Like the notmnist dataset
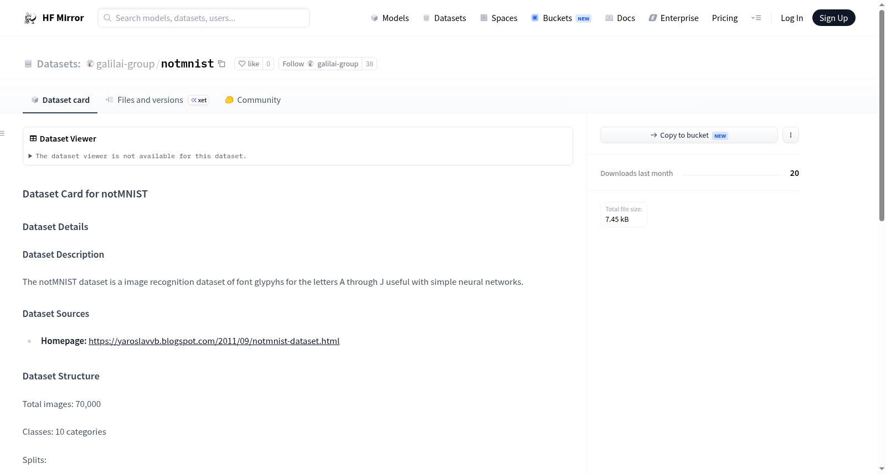886x474 pixels. (x=249, y=64)
